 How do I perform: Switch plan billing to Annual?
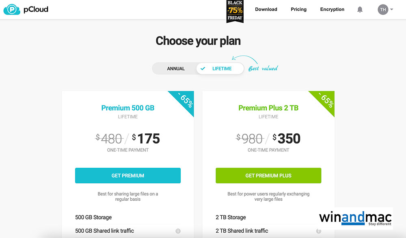tap(176, 69)
